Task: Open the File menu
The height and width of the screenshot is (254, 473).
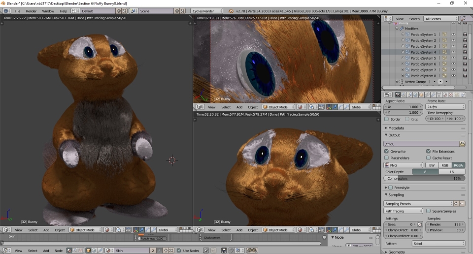Action: click(x=18, y=11)
